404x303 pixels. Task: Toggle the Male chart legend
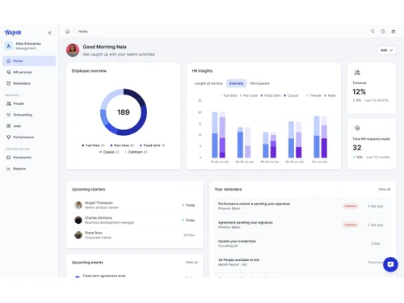click(x=330, y=95)
